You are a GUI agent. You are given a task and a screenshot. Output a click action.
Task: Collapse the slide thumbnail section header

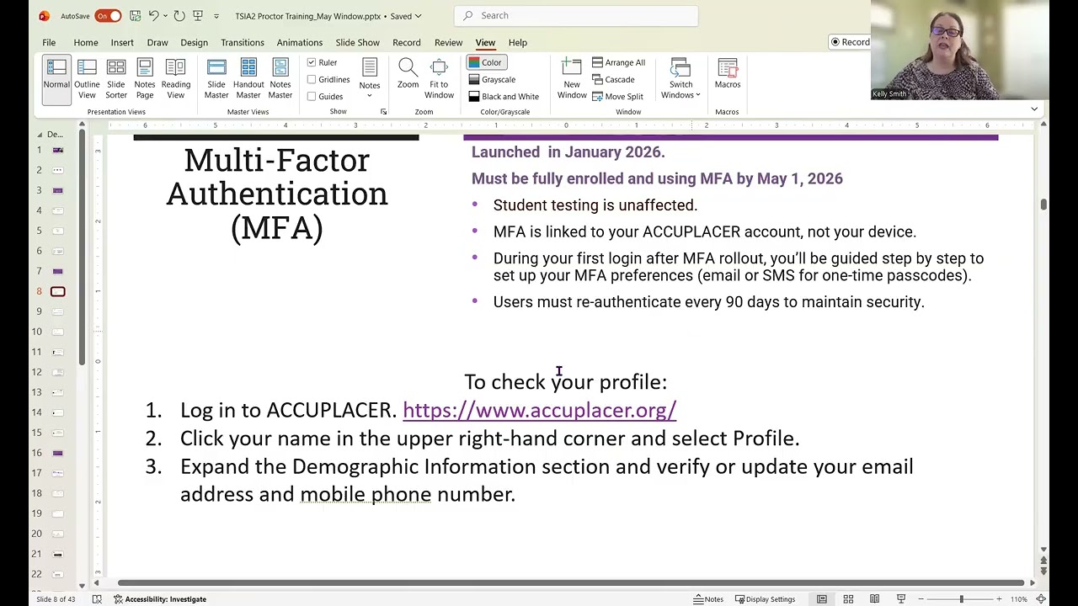39,135
